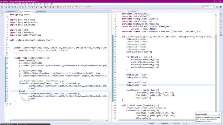Click the Coverage run toolbar icon

(x=41, y=7)
